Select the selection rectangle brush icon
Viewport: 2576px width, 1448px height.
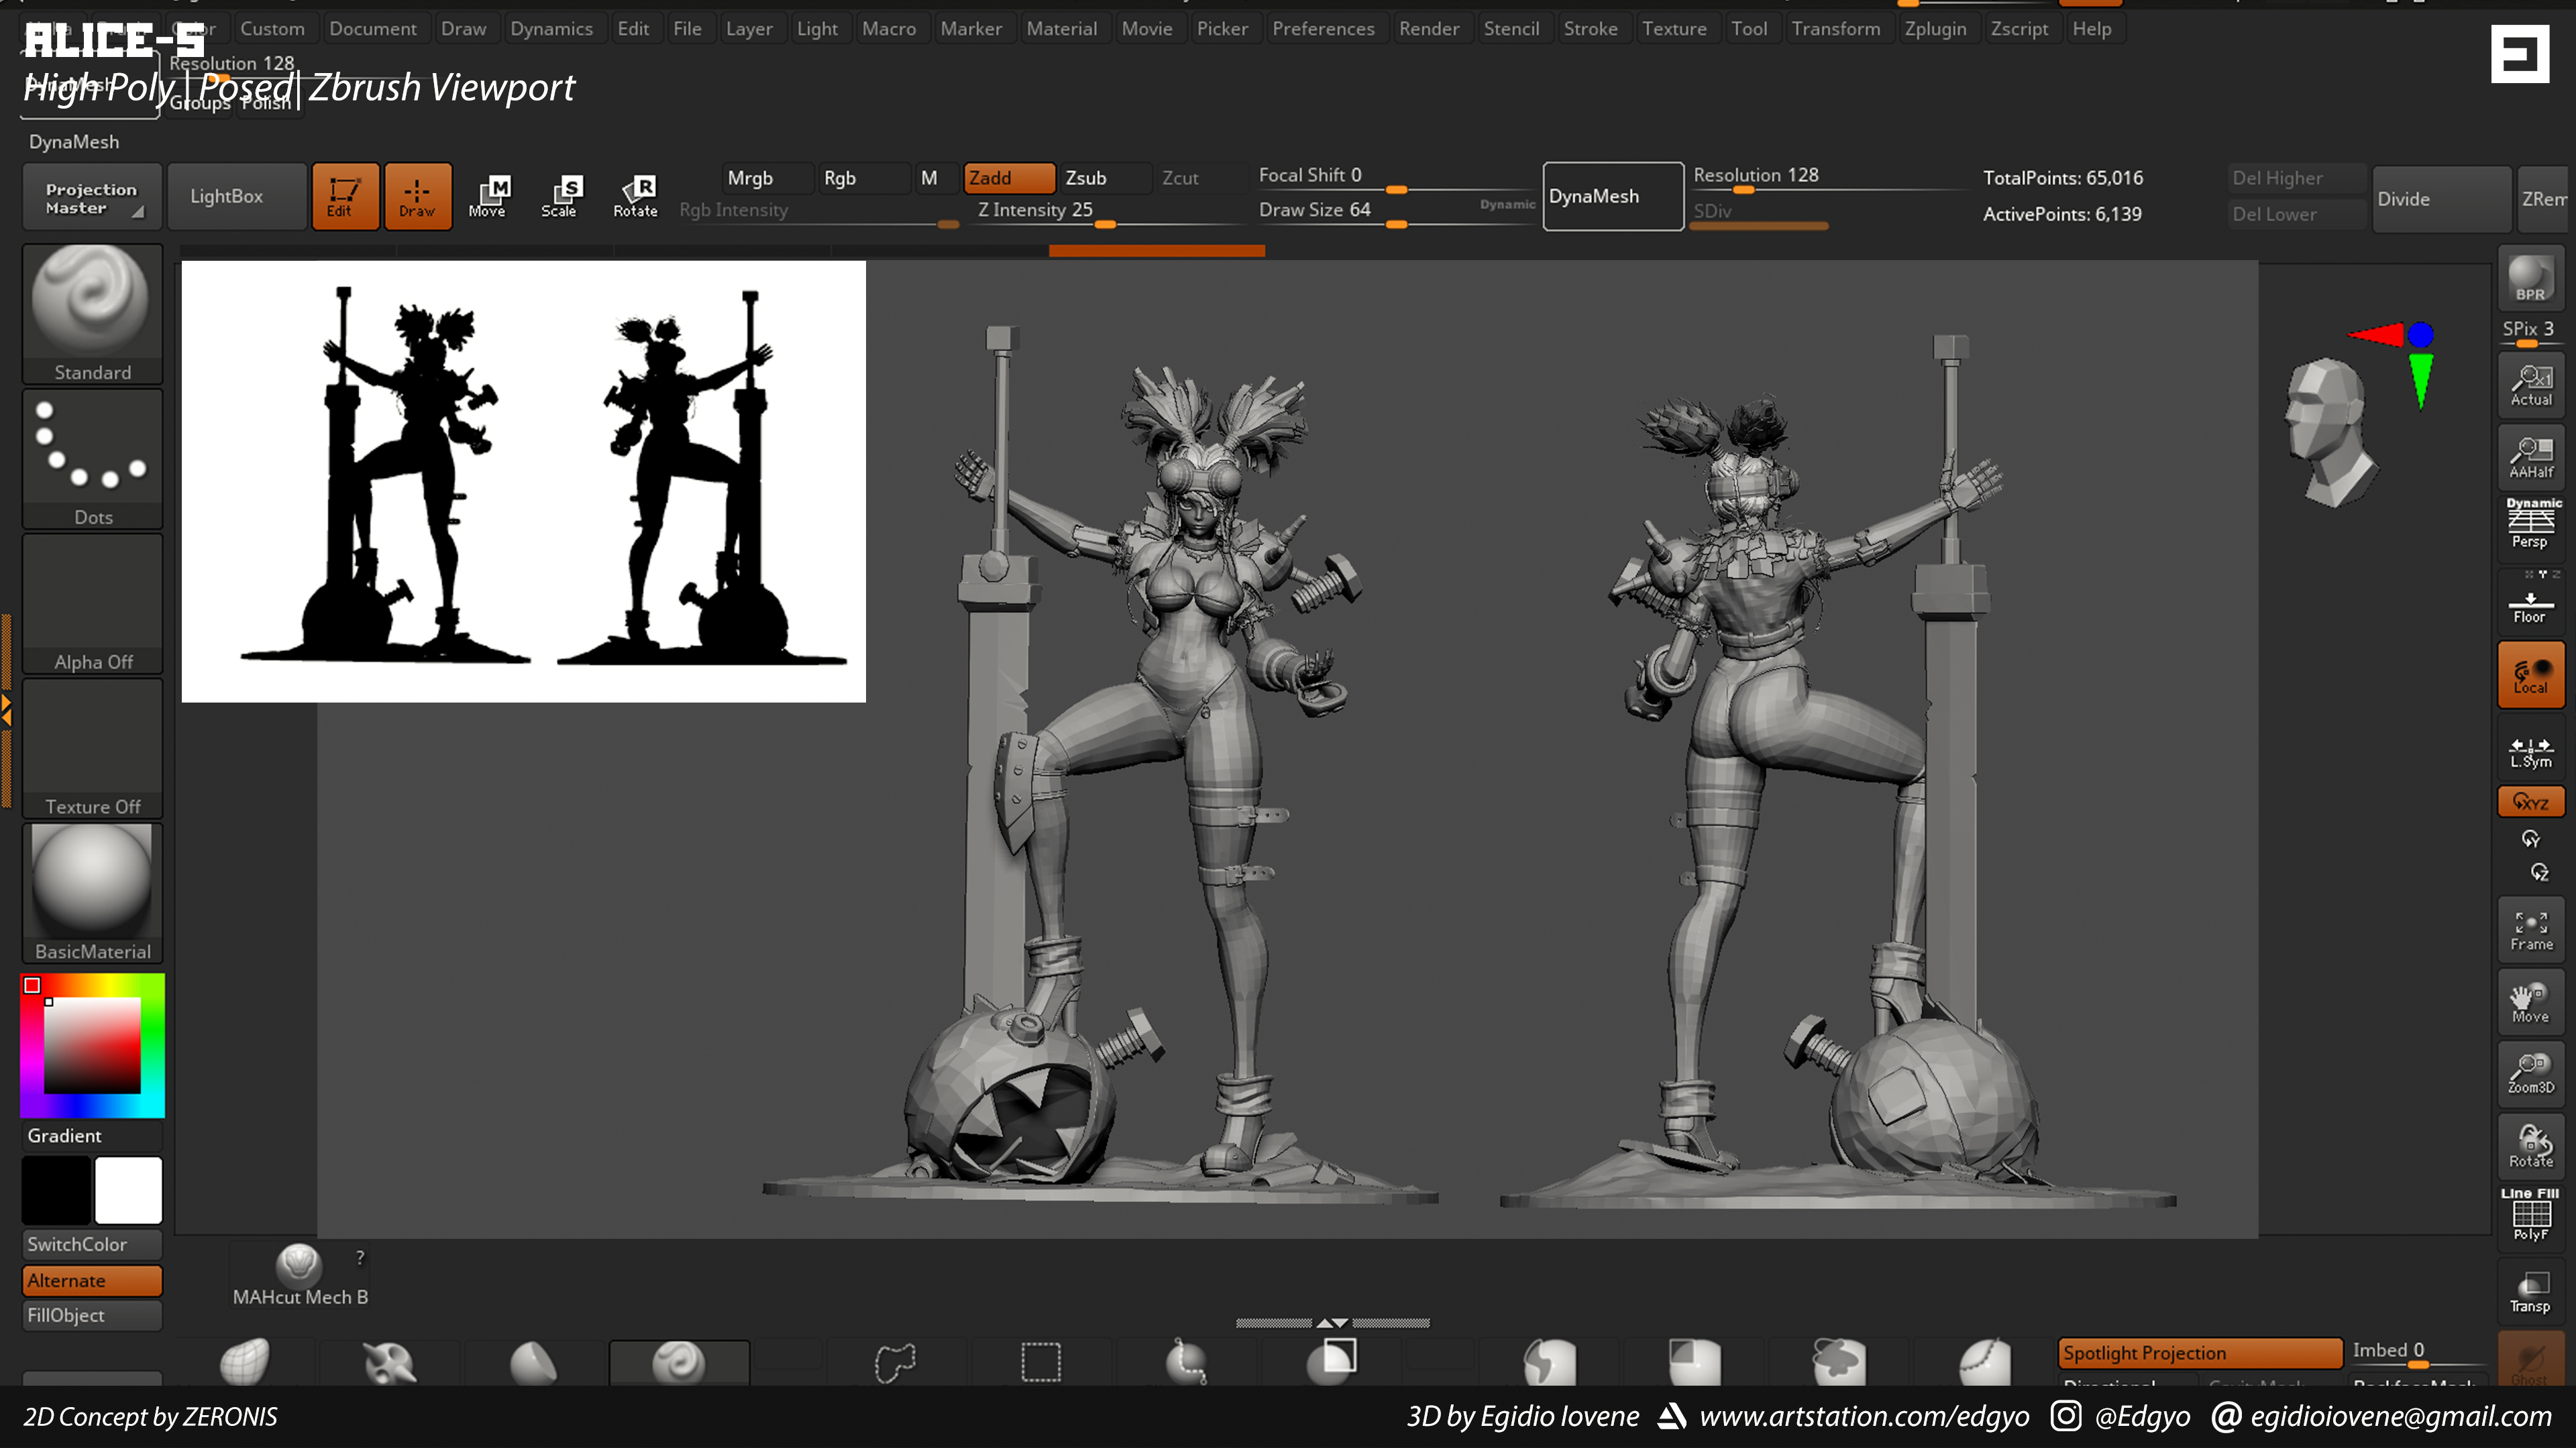click(1041, 1361)
